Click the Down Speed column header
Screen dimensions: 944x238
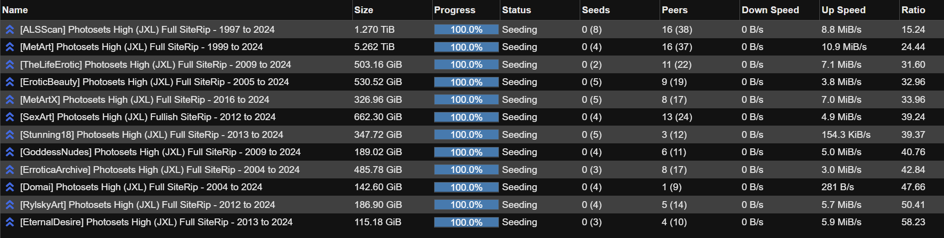[x=770, y=10]
